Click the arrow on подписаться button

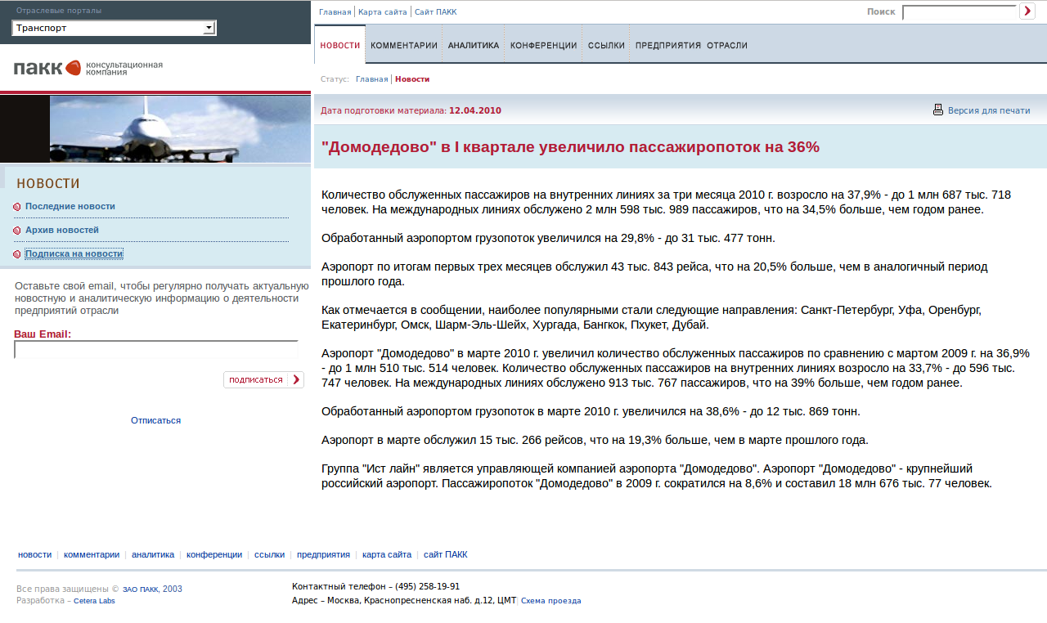click(x=294, y=379)
